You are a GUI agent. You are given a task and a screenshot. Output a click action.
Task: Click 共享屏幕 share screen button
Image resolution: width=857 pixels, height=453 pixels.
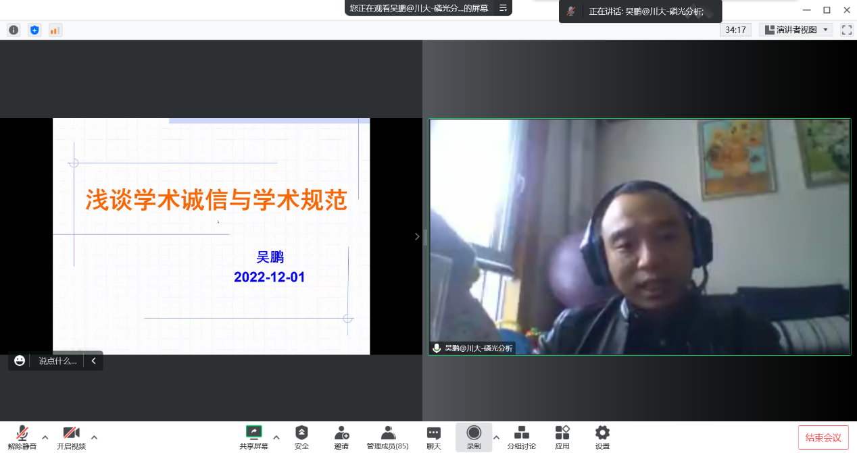coord(253,437)
